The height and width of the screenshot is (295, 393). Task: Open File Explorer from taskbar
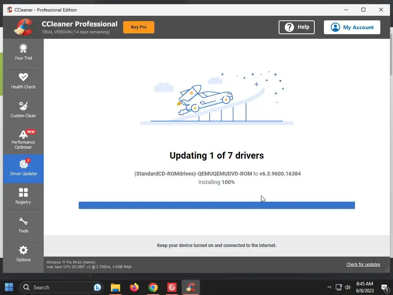[x=116, y=287]
